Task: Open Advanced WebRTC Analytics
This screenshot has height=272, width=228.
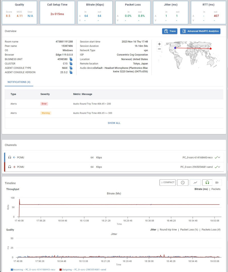Action: click(x=200, y=31)
